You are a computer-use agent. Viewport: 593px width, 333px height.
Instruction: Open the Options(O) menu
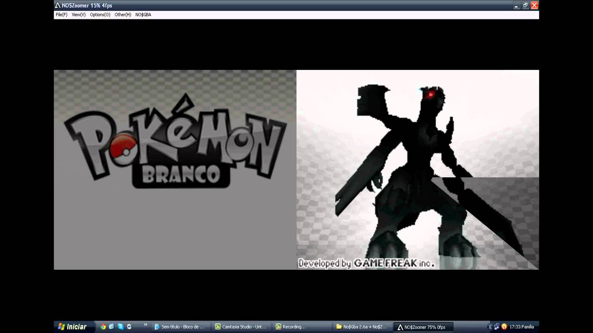pos(100,15)
